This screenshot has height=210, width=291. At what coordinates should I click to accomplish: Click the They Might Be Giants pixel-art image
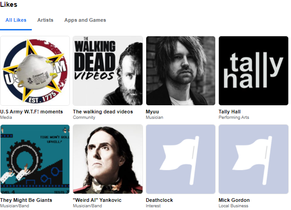click(x=35, y=159)
